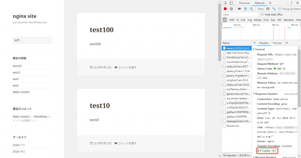
Task: Collapse the Response Headers section
Action: 254,94
